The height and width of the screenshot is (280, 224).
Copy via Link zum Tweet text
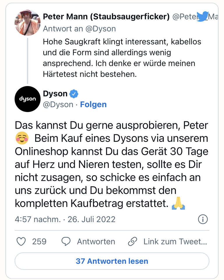coord(175,242)
